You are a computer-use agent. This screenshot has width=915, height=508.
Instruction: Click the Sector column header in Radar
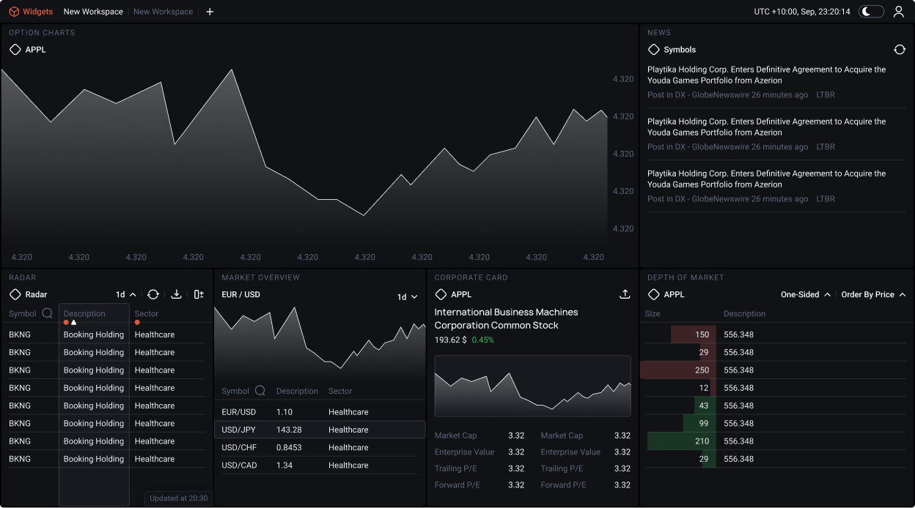[147, 313]
